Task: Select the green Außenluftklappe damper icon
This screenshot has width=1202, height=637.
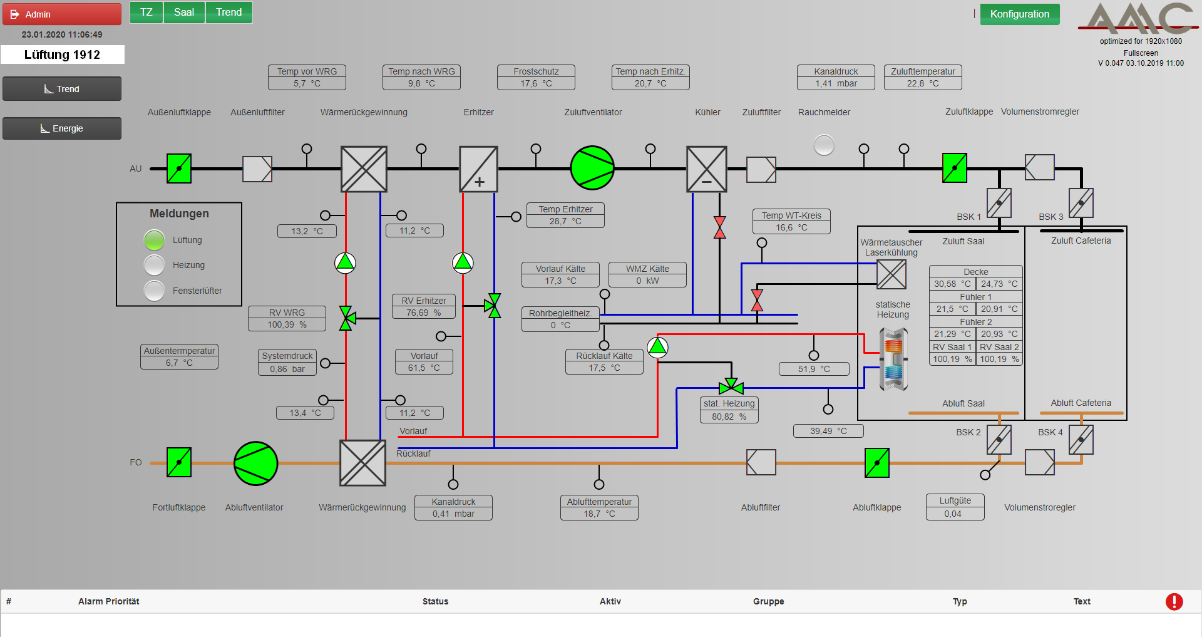Action: 179,168
